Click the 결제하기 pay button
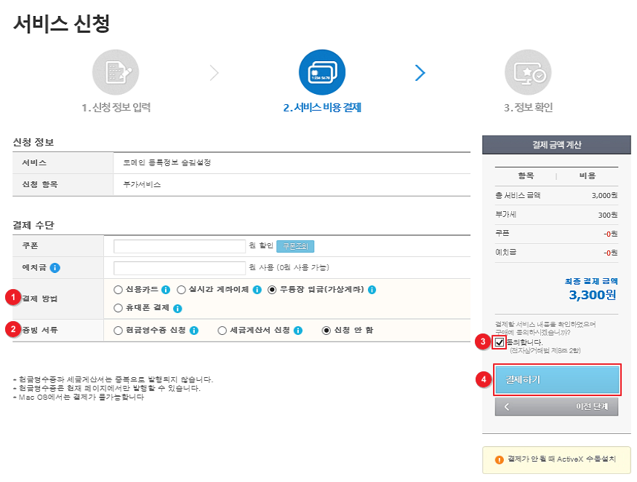 [x=557, y=379]
